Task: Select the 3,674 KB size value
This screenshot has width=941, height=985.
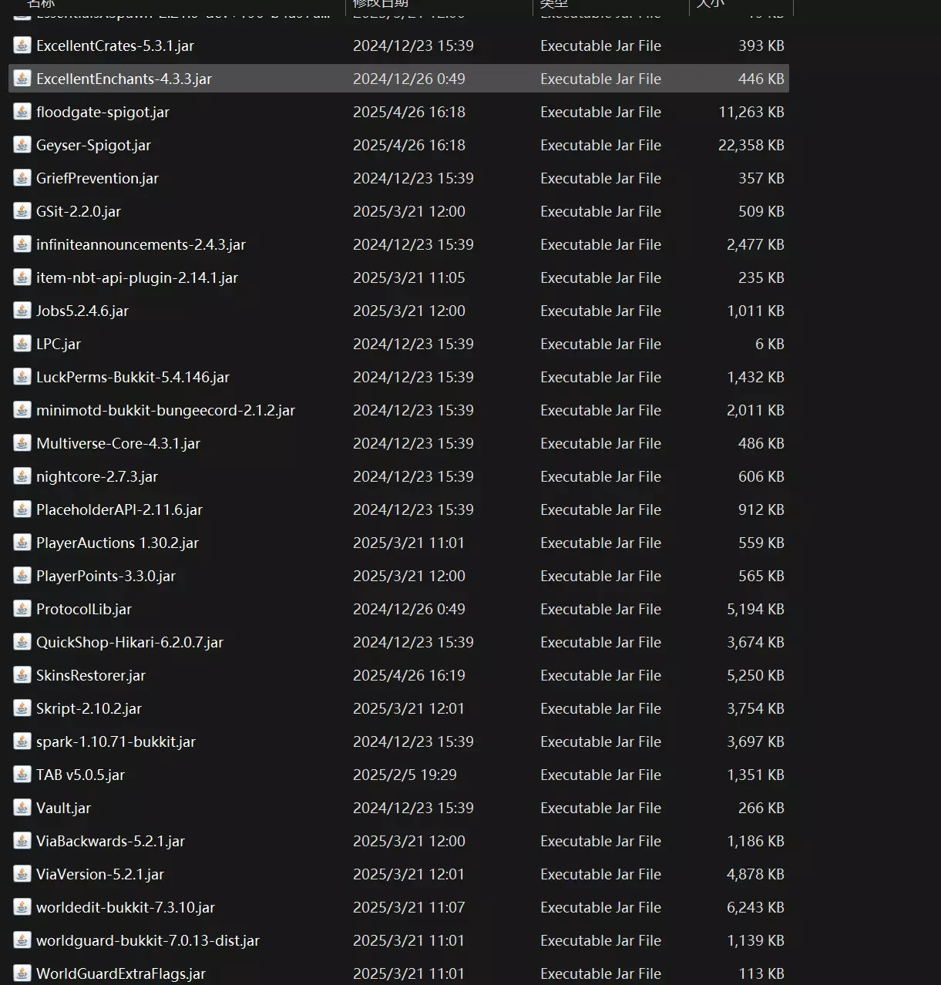Action: click(x=755, y=642)
